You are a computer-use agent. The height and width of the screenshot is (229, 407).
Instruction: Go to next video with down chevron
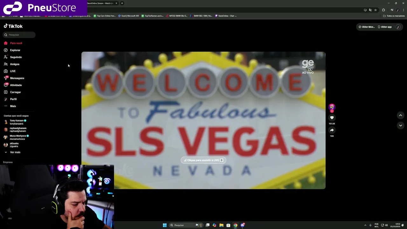[401, 126]
